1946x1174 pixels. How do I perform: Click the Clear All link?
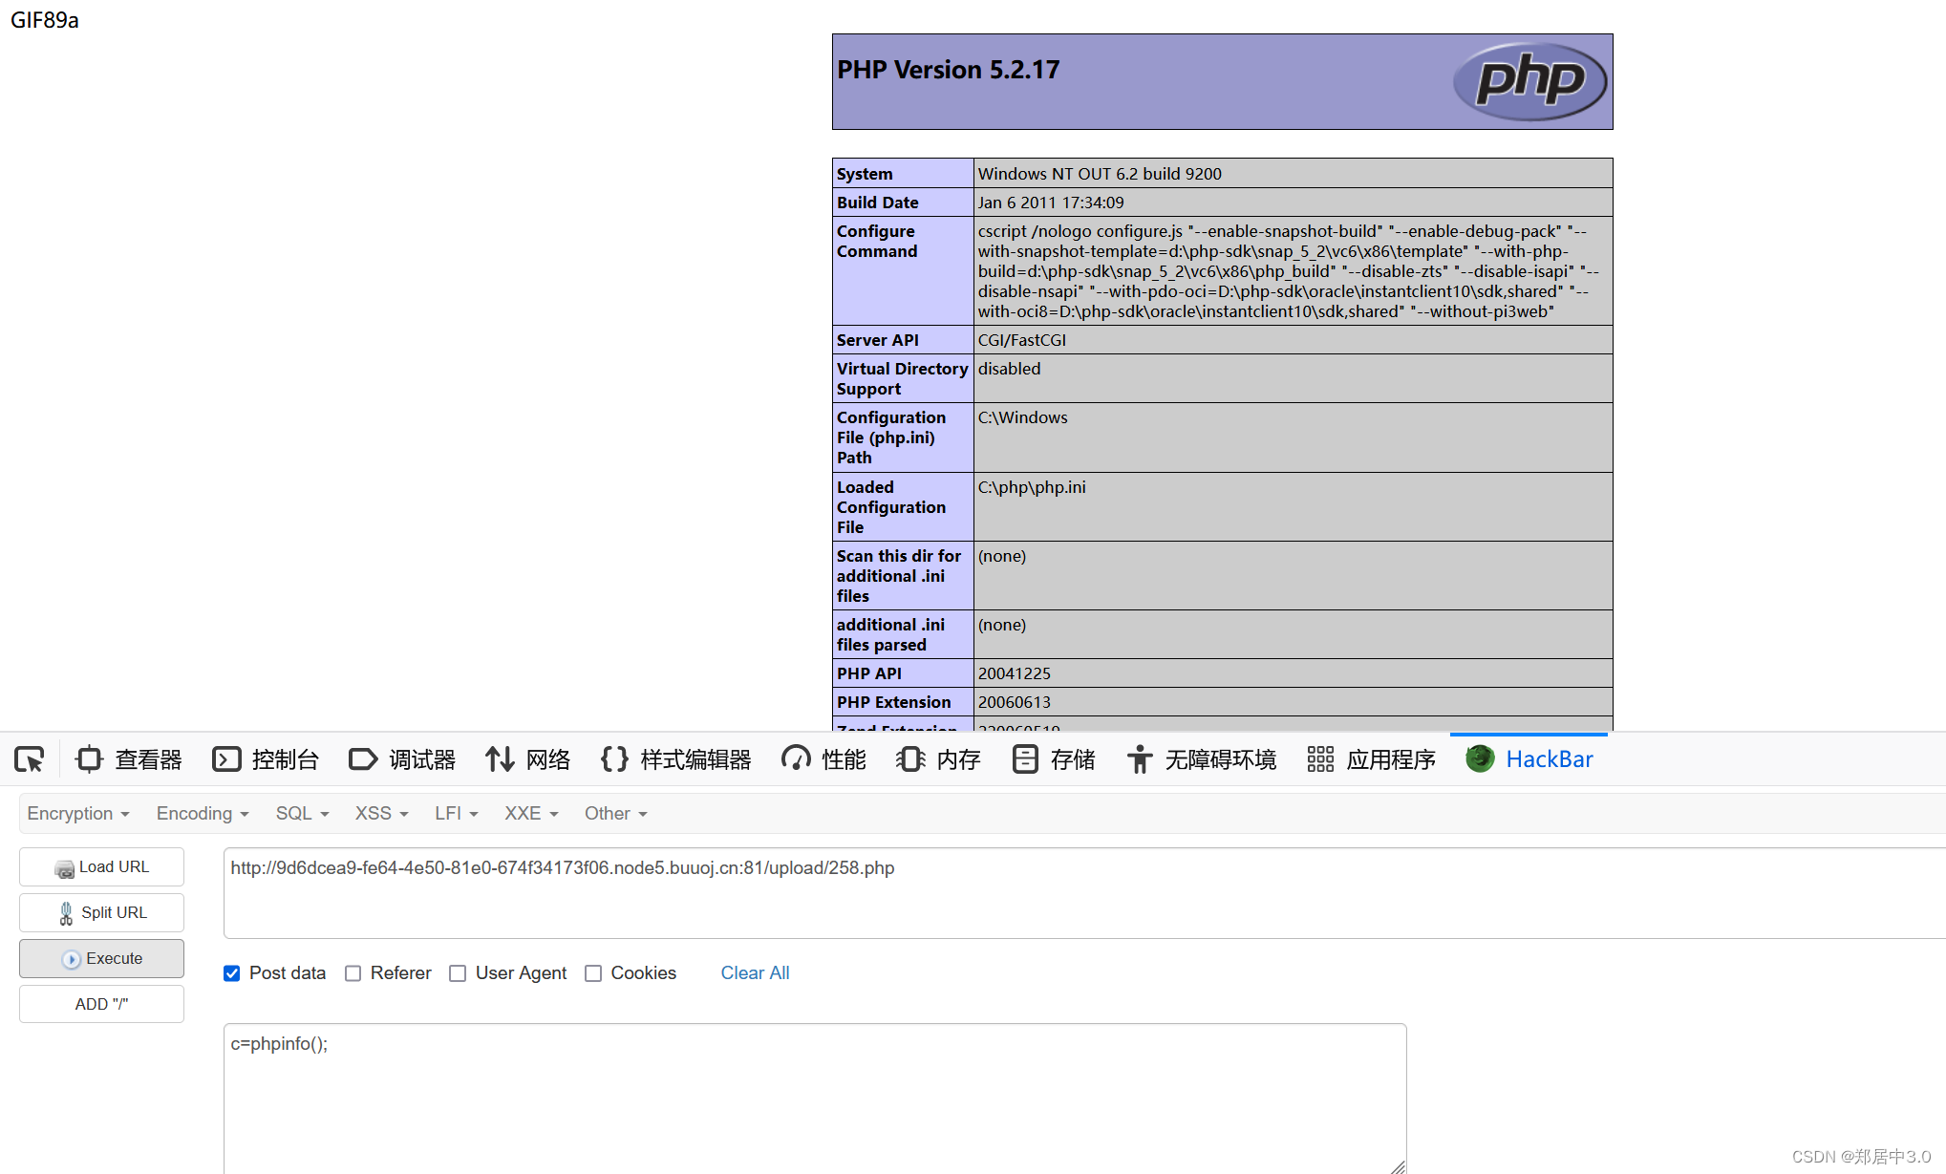point(755,972)
